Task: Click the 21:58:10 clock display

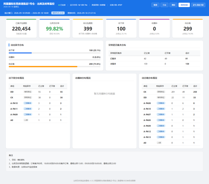Action: (x=198, y=5)
